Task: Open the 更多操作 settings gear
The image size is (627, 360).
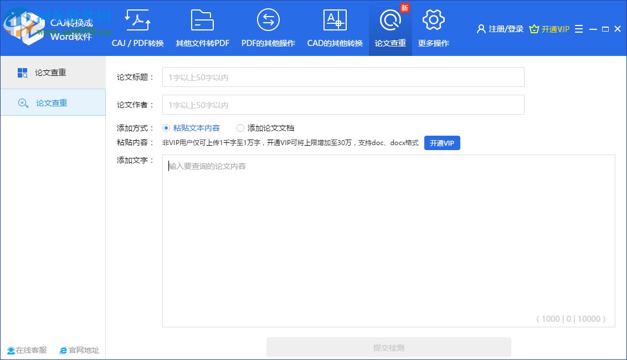Action: click(x=433, y=28)
